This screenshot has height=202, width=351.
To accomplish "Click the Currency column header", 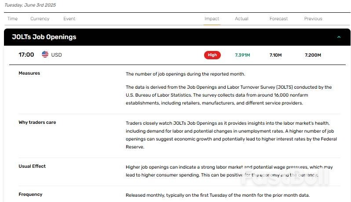I will click(x=40, y=19).
